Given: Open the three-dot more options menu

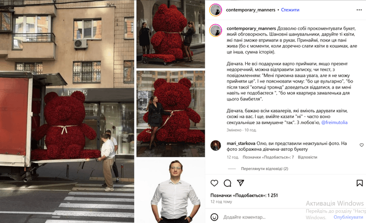Looking at the screenshot, I should point(359,10).
